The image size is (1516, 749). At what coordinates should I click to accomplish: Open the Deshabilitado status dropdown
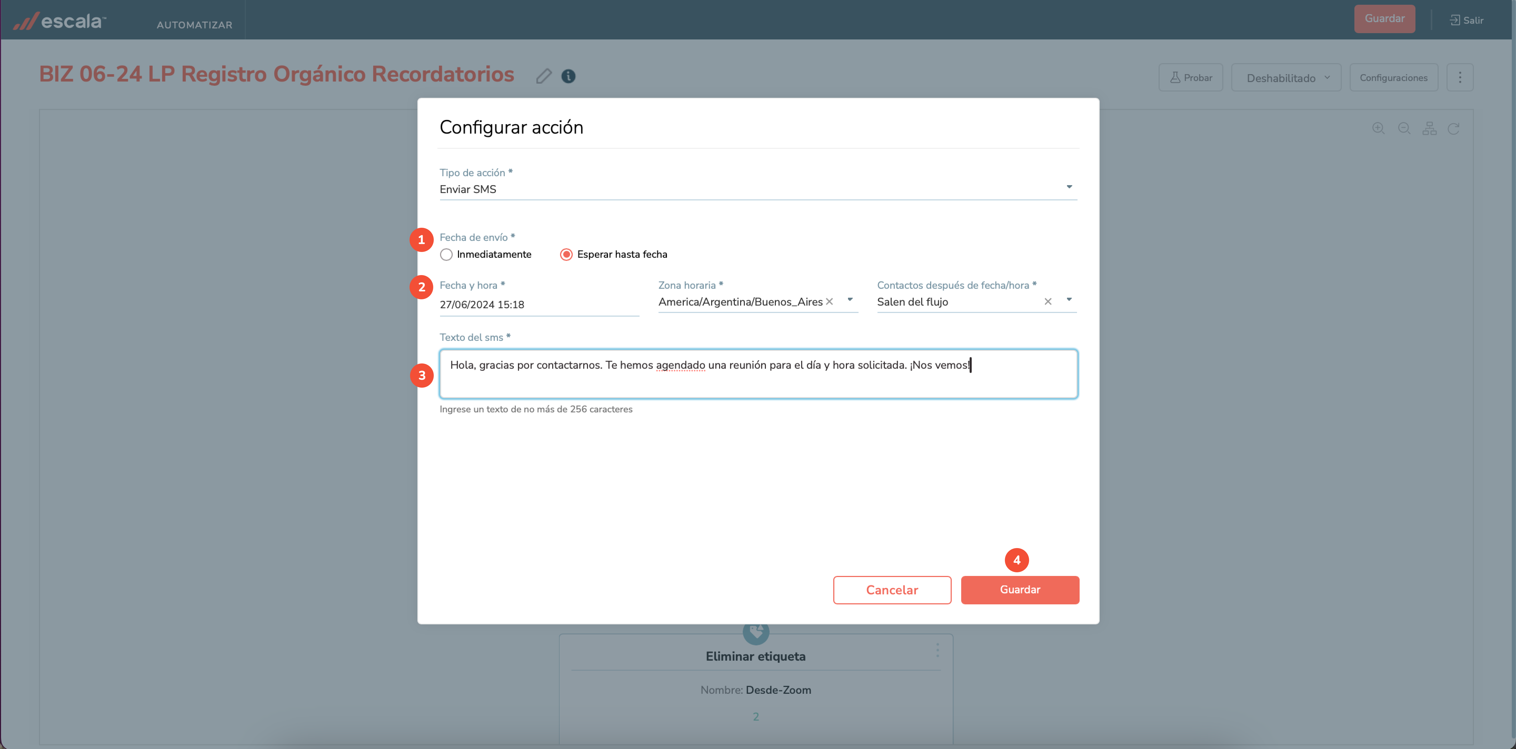click(1286, 78)
